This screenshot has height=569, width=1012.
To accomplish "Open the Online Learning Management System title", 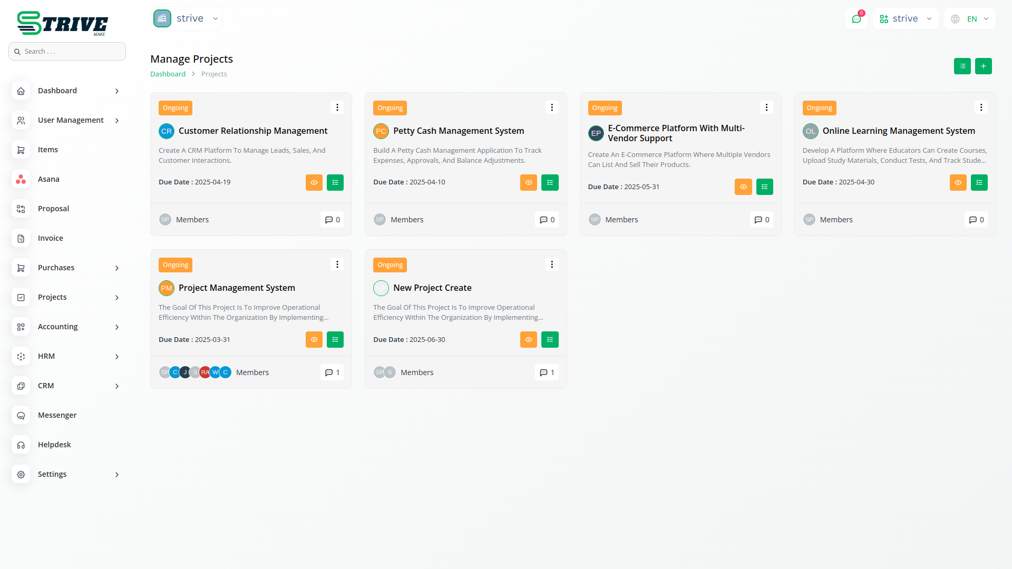I will [899, 131].
